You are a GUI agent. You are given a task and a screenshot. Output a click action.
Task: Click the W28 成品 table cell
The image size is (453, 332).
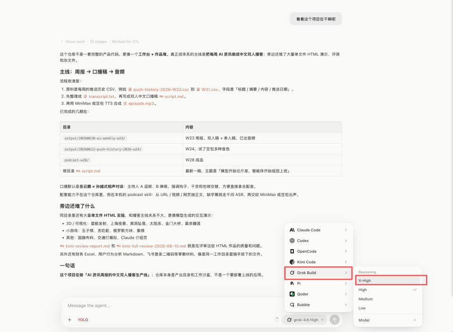click(262, 160)
